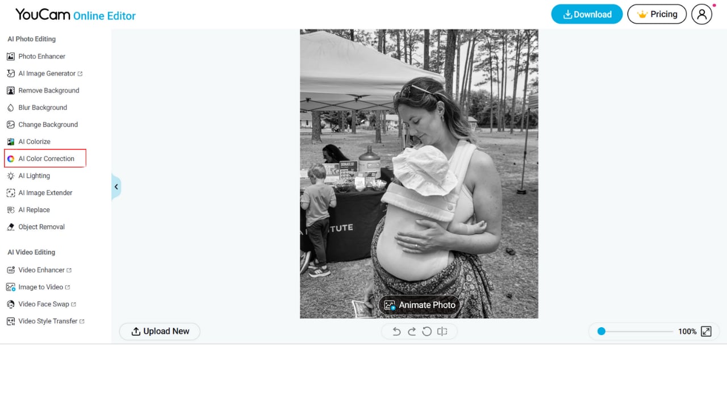The height and width of the screenshot is (409, 727).
Task: Select the Object Removal tool
Action: pos(41,227)
